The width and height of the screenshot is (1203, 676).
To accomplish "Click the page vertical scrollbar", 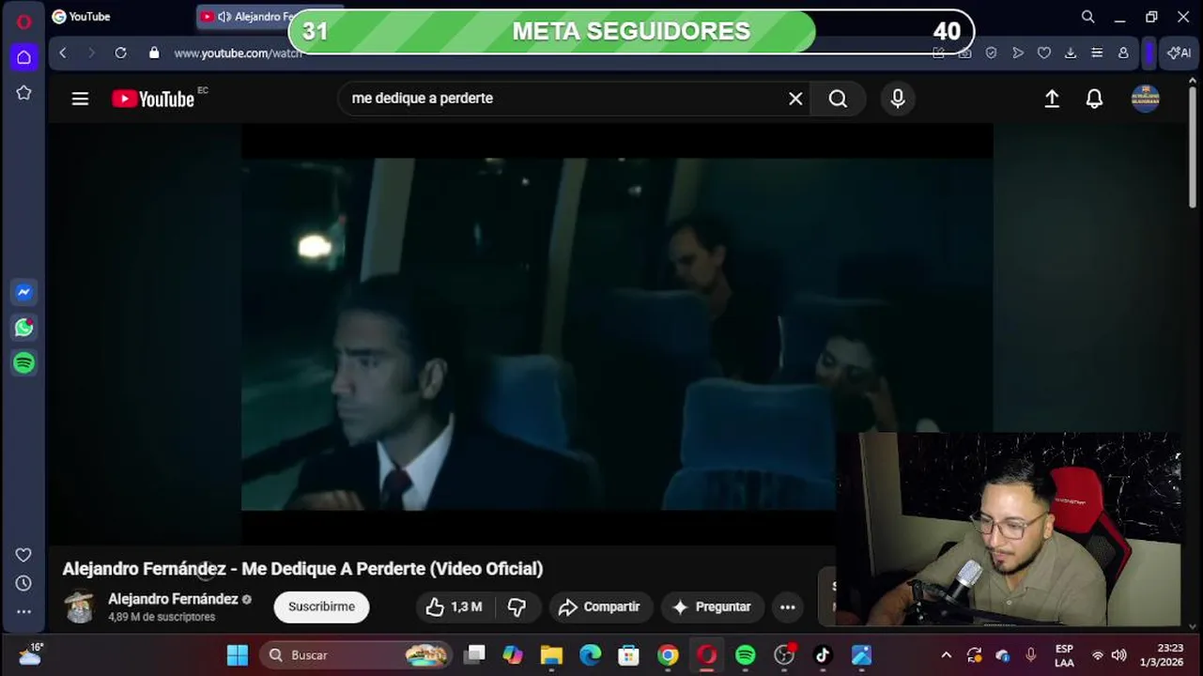I will [x=1193, y=146].
